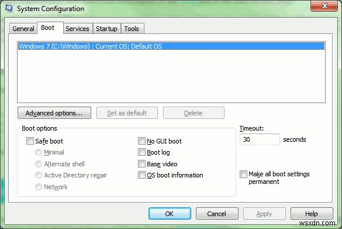This screenshot has width=342, height=229.
Task: Open the Services tab
Action: [x=77, y=29]
